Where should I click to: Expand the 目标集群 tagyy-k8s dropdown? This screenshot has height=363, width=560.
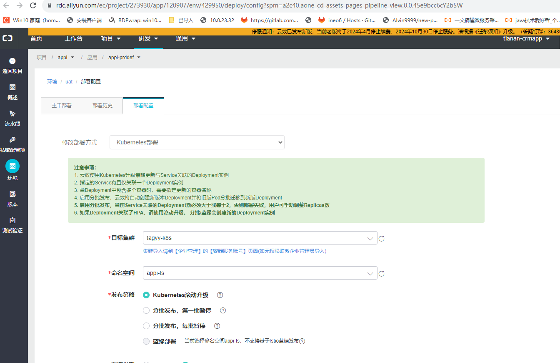coord(260,238)
